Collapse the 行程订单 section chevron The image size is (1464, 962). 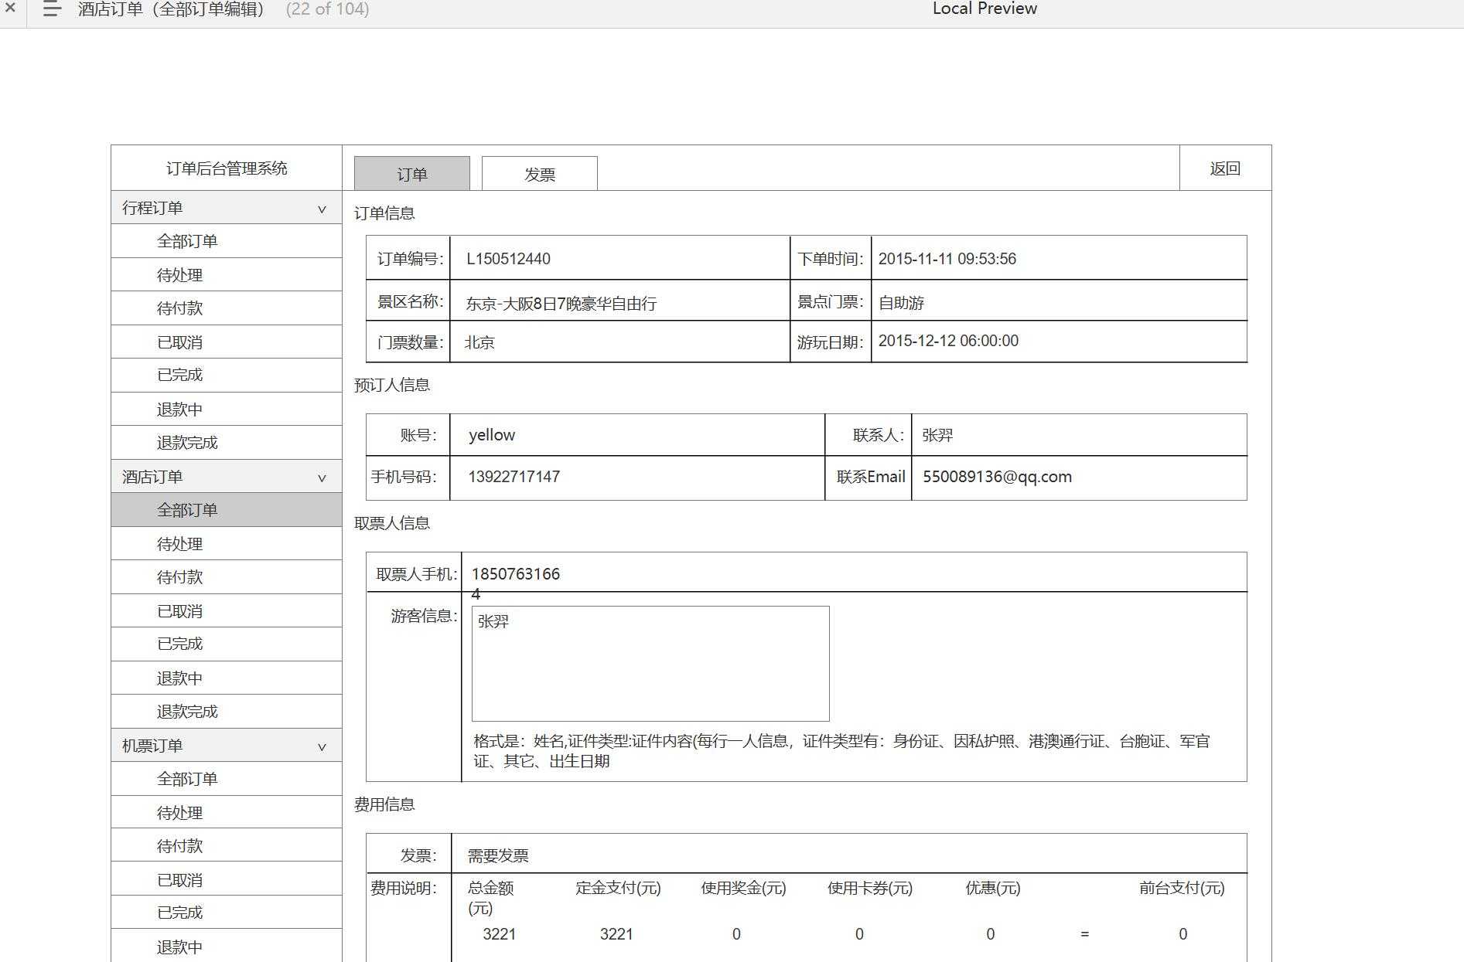pyautogui.click(x=322, y=208)
